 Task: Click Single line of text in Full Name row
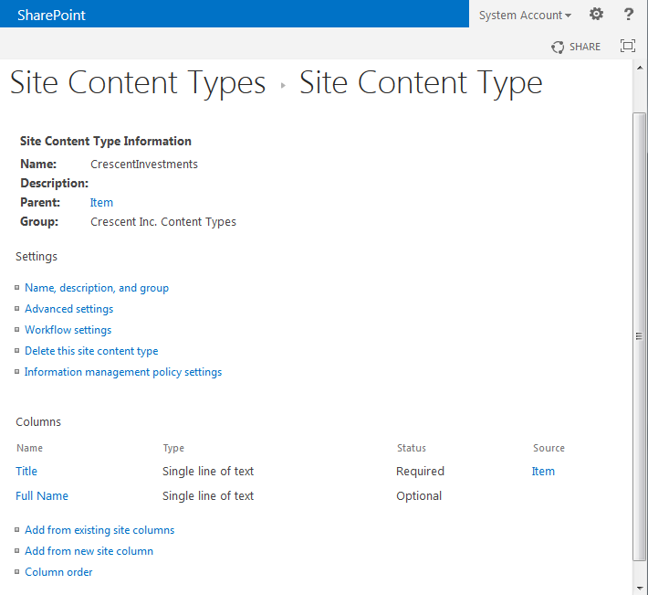pyautogui.click(x=208, y=496)
